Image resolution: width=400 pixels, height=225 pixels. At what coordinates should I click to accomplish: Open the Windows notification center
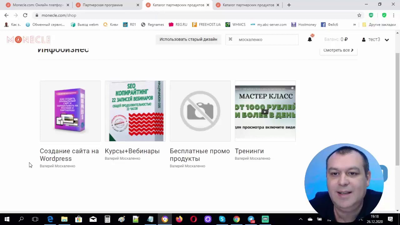(x=390, y=219)
